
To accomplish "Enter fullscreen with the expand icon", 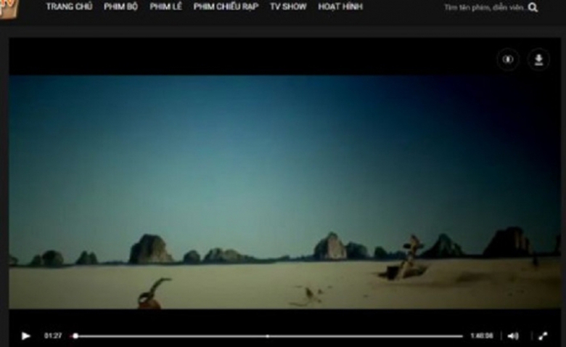I will point(542,336).
